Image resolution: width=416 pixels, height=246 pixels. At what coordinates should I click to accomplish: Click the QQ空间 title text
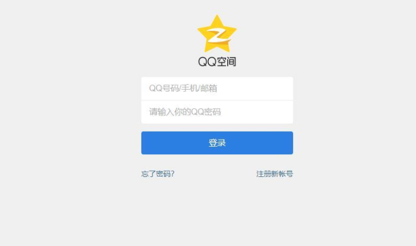click(217, 61)
